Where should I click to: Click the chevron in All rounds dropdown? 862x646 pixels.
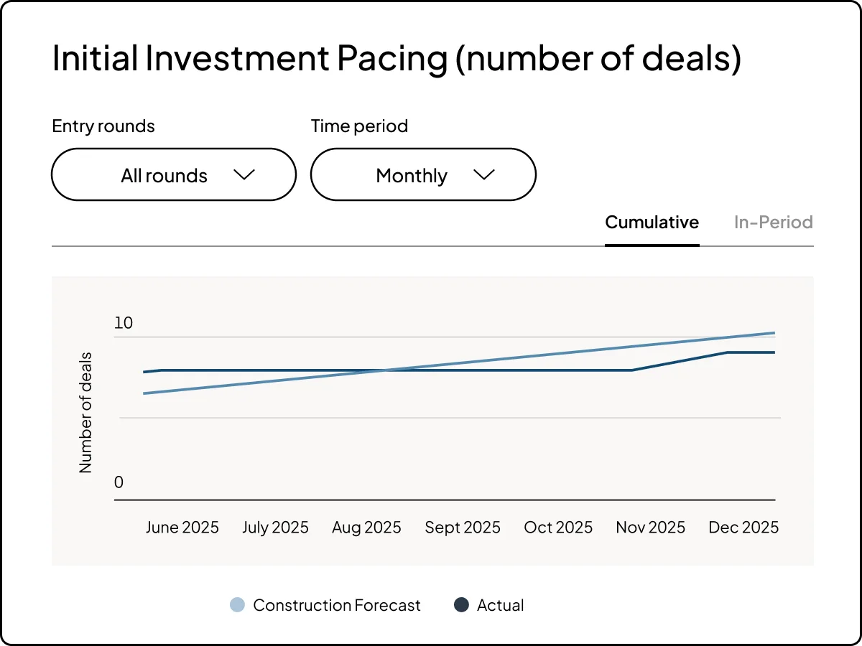point(245,174)
